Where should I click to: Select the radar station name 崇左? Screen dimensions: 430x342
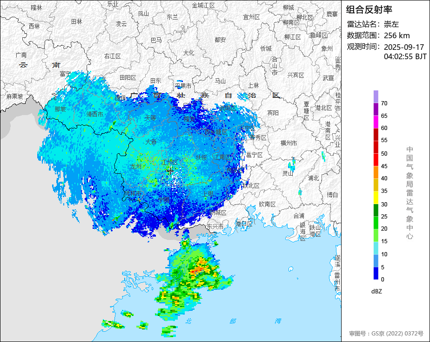(391, 24)
